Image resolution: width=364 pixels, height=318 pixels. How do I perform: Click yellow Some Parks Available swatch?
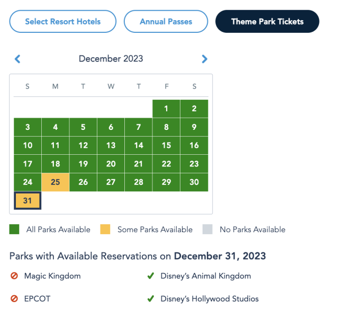[106, 229]
